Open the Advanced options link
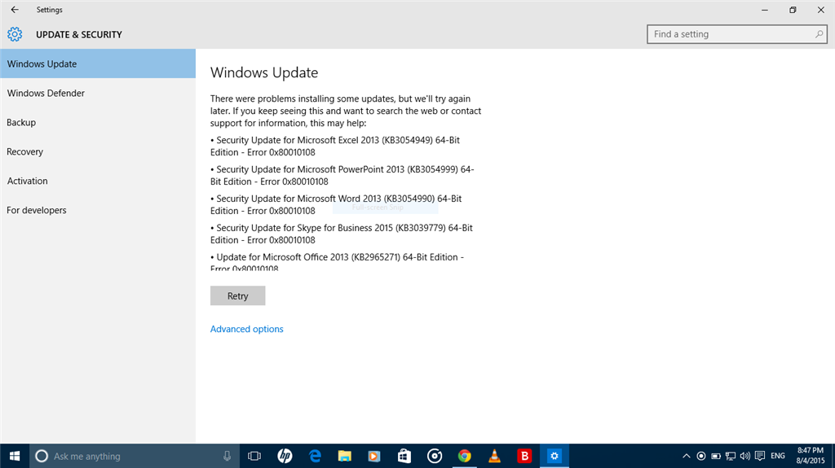Screen dimensions: 835x468 click(246, 329)
